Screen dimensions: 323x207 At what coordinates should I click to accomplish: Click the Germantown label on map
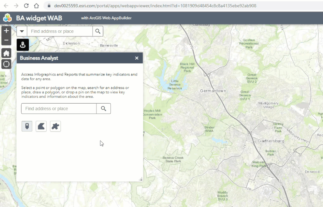pyautogui.click(x=213, y=91)
